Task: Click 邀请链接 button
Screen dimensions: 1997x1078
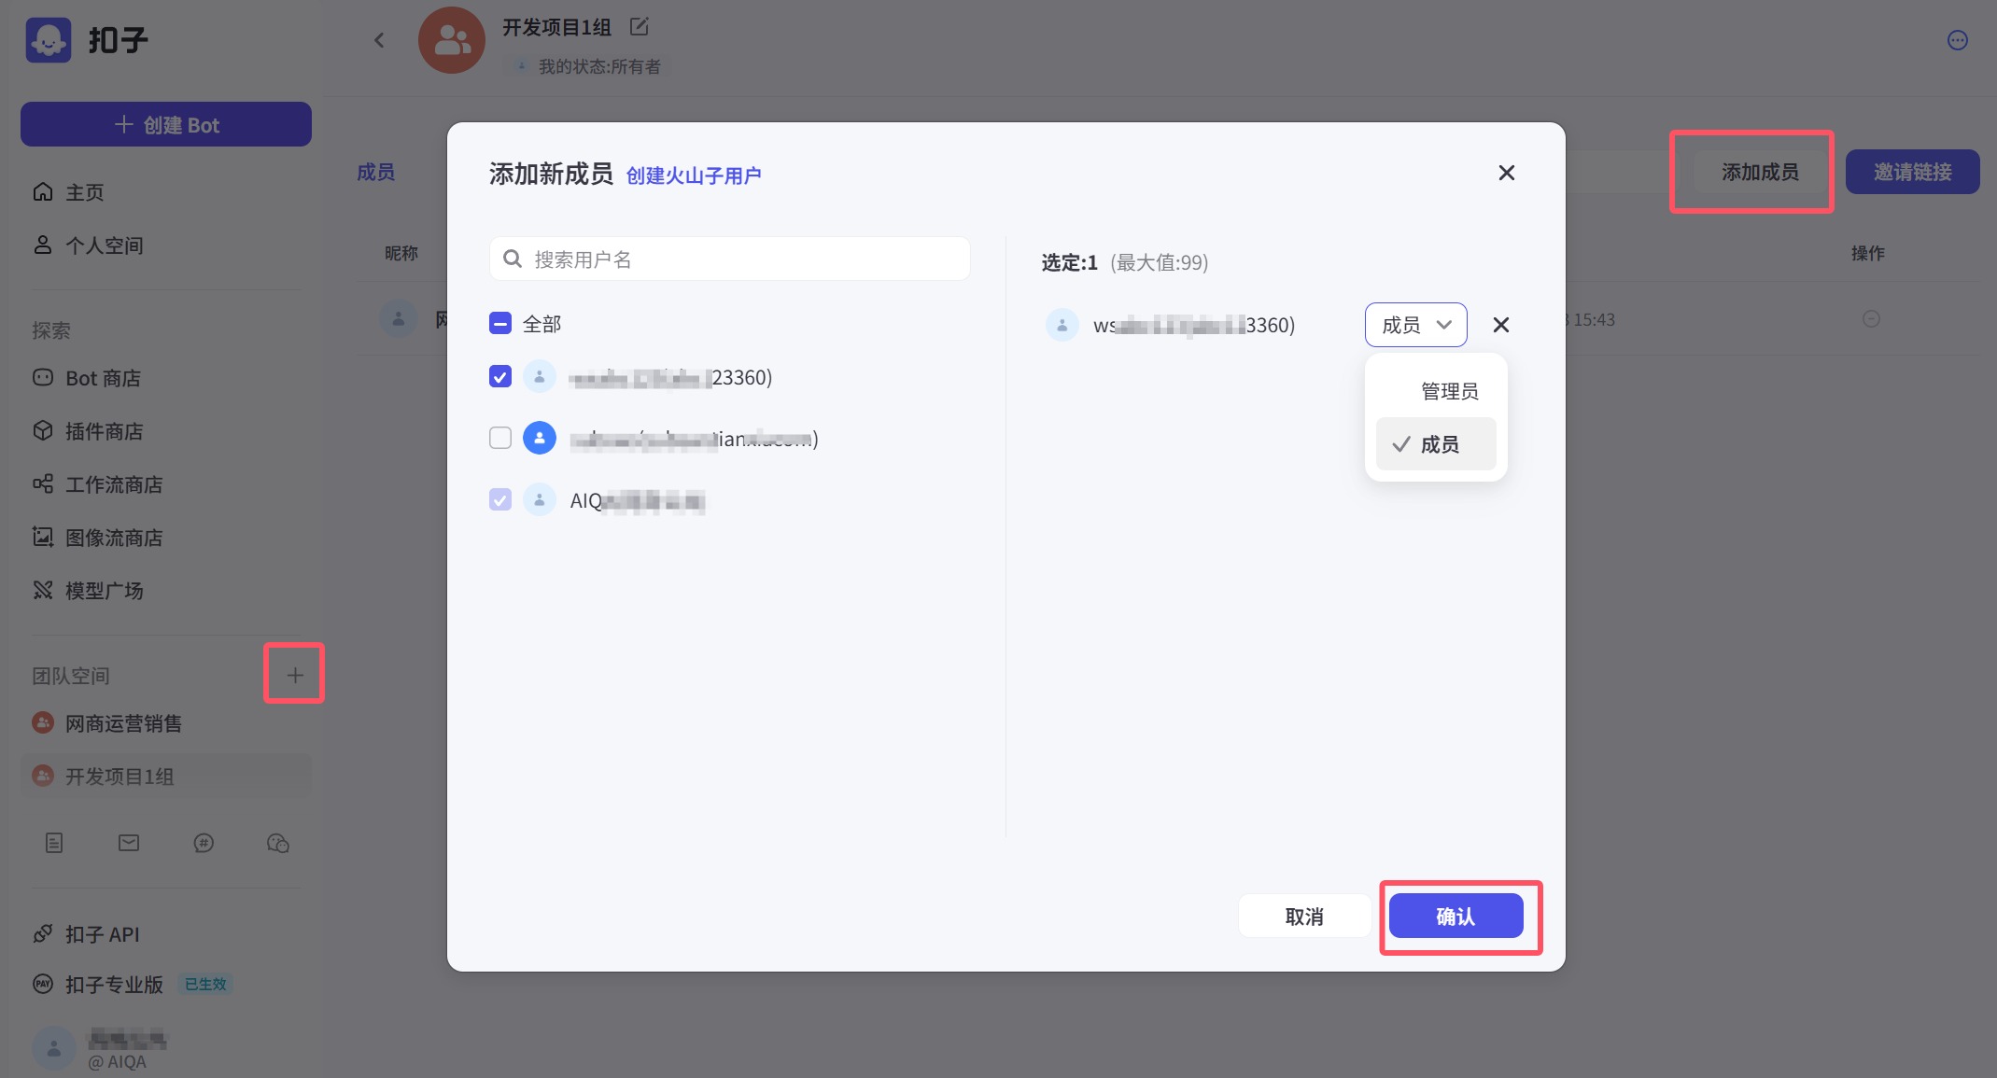Action: click(1912, 172)
